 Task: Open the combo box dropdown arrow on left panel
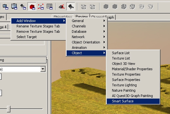(43, 69)
